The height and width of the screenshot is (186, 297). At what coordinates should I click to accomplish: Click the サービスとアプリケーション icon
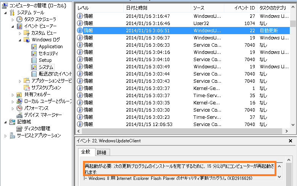coord(12,136)
